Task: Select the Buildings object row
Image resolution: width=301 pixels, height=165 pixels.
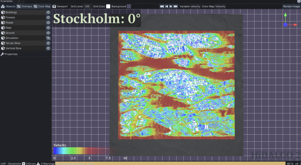Action: (23, 12)
